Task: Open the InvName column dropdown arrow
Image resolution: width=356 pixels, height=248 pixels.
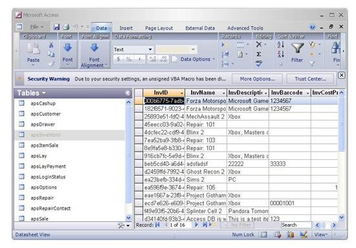Action: [x=224, y=93]
